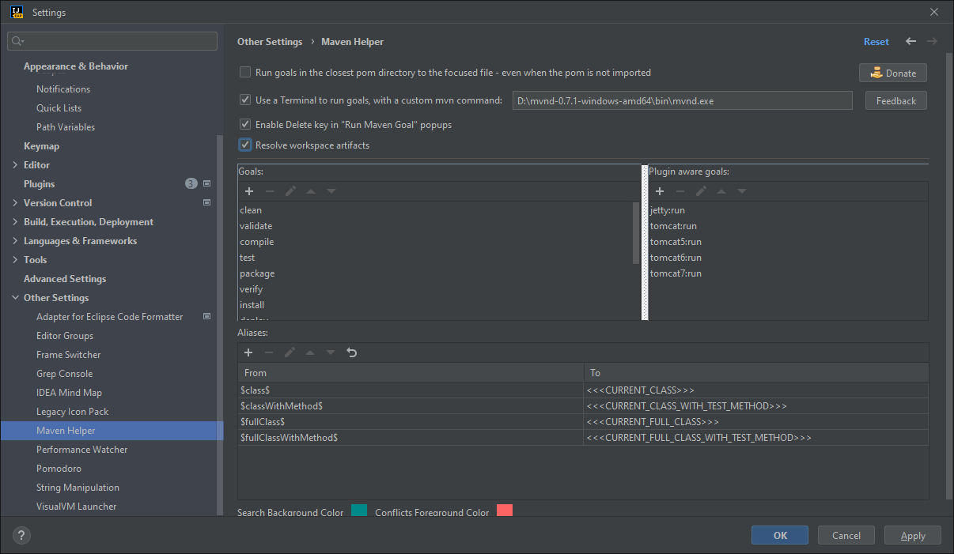Screen dimensions: 954x554
Task: Uncheck Resolve workspace artifacts
Action: (x=245, y=145)
